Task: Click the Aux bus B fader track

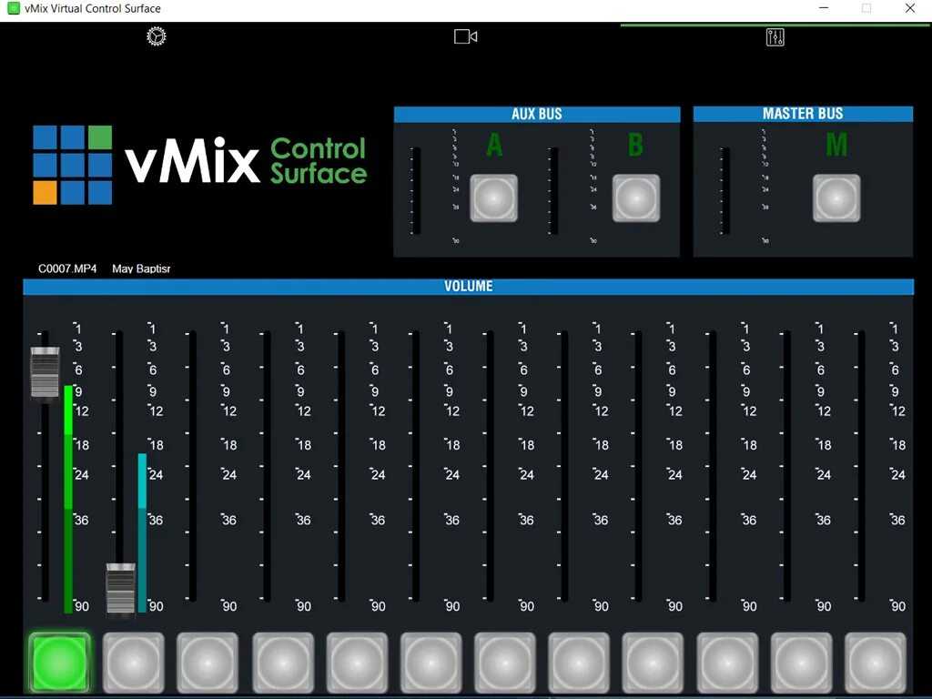Action: point(553,191)
